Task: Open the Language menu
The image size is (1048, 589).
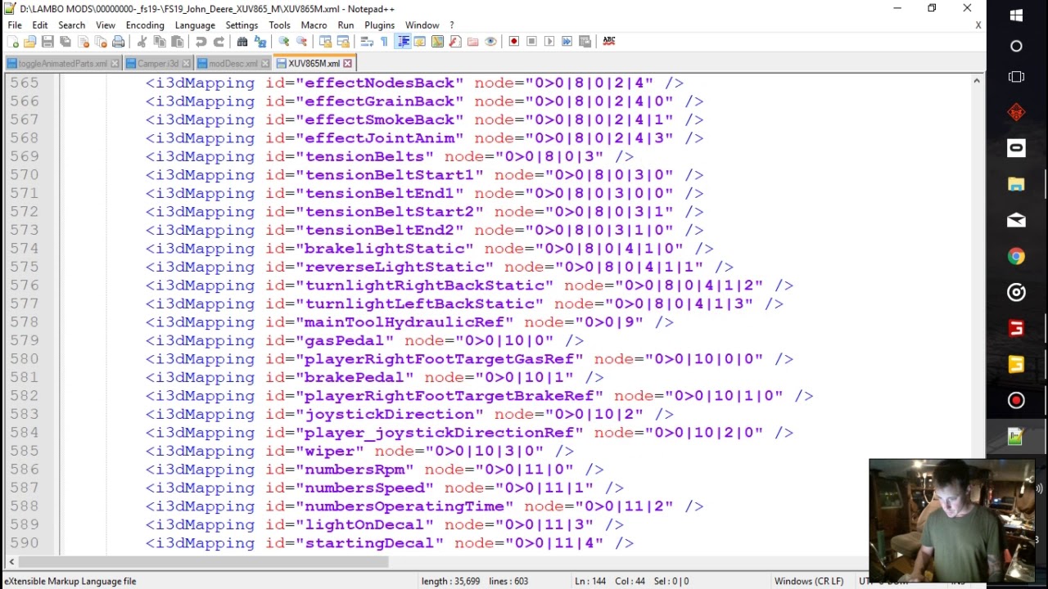Action: (195, 25)
